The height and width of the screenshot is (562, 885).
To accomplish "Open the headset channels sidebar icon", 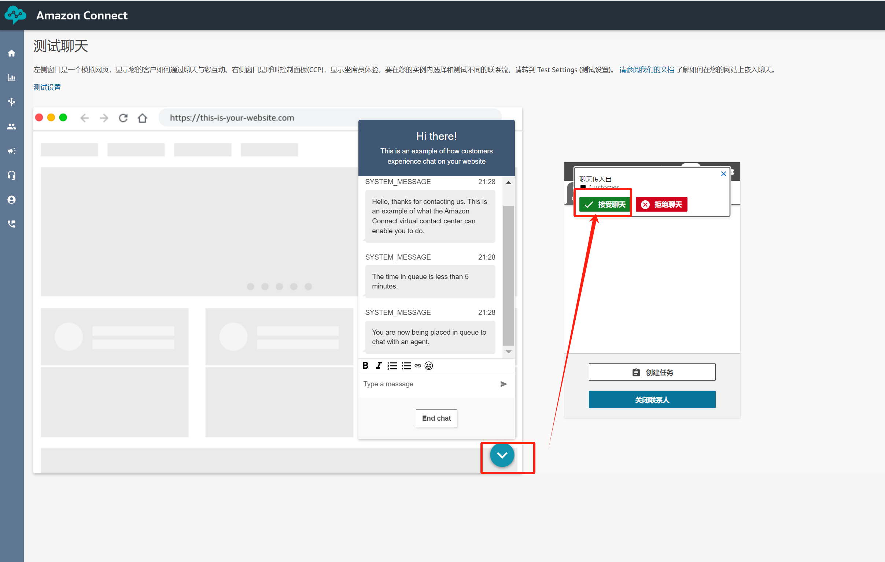I will point(12,175).
